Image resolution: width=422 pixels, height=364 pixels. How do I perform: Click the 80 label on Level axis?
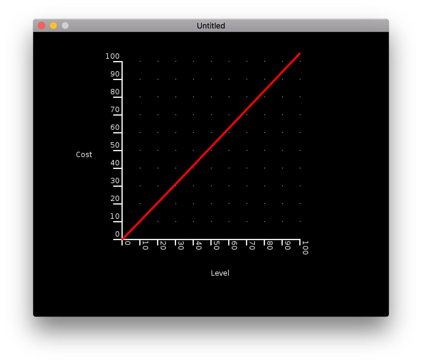(x=270, y=245)
